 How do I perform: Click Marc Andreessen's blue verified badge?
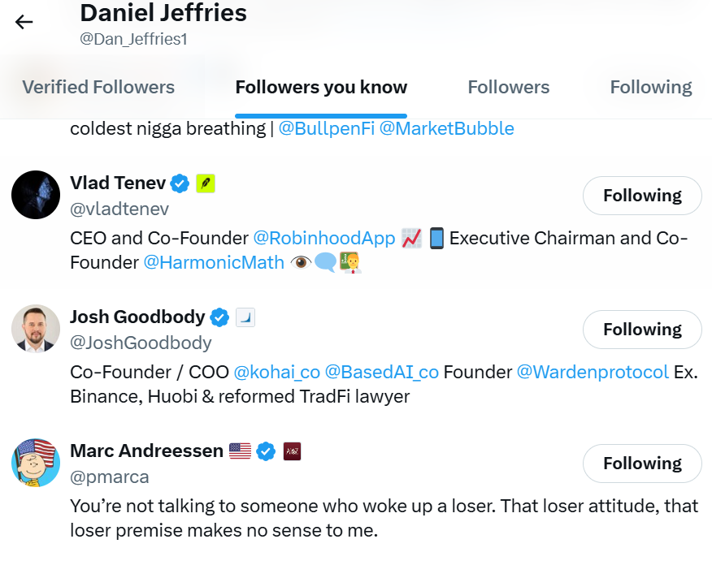[x=266, y=451]
